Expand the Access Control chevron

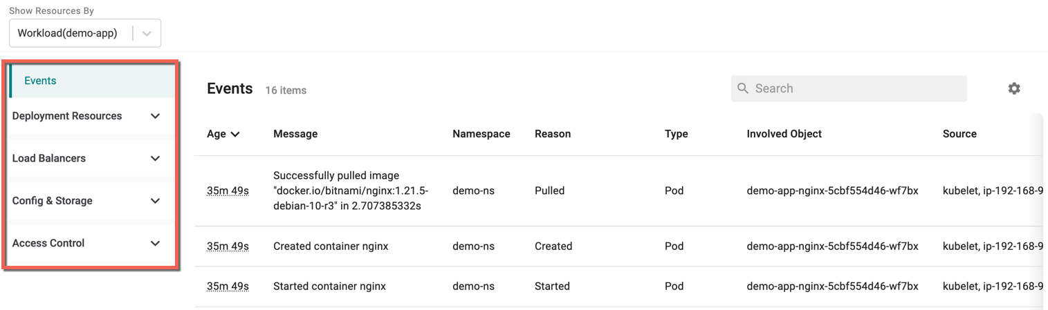point(155,243)
